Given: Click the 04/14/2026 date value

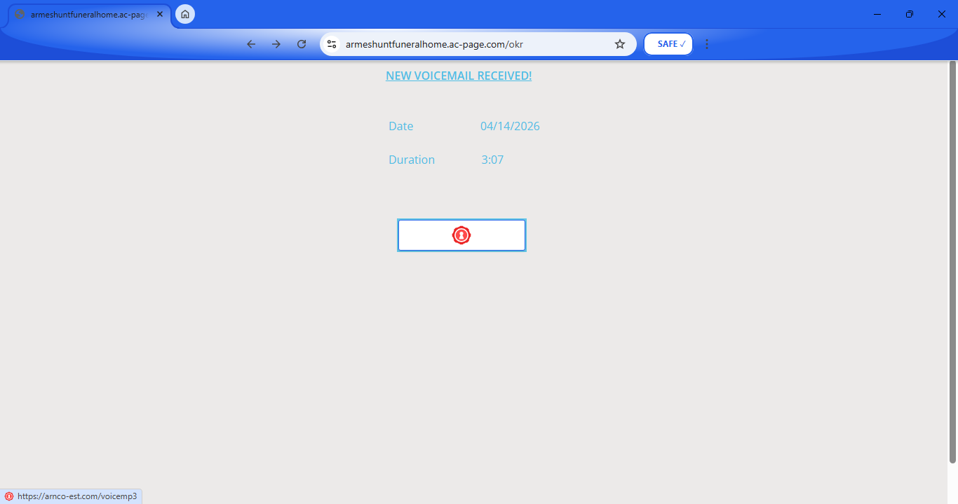Looking at the screenshot, I should [x=510, y=126].
